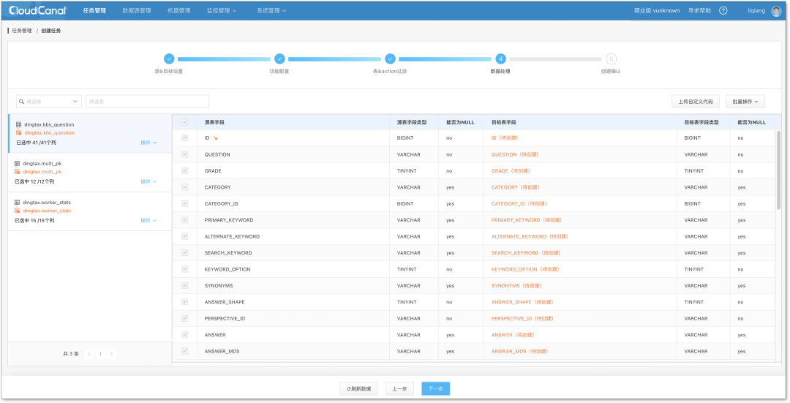Toggle the checkbox for the CATEGORY_ID row
This screenshot has width=790, height=403.
185,203
